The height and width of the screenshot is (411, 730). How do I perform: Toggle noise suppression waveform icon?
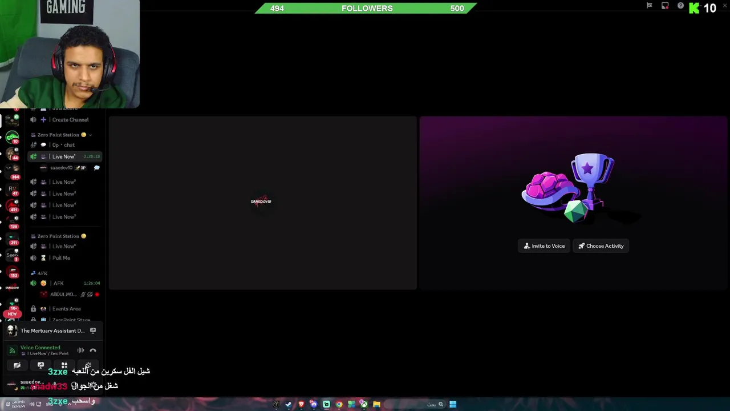point(80,350)
